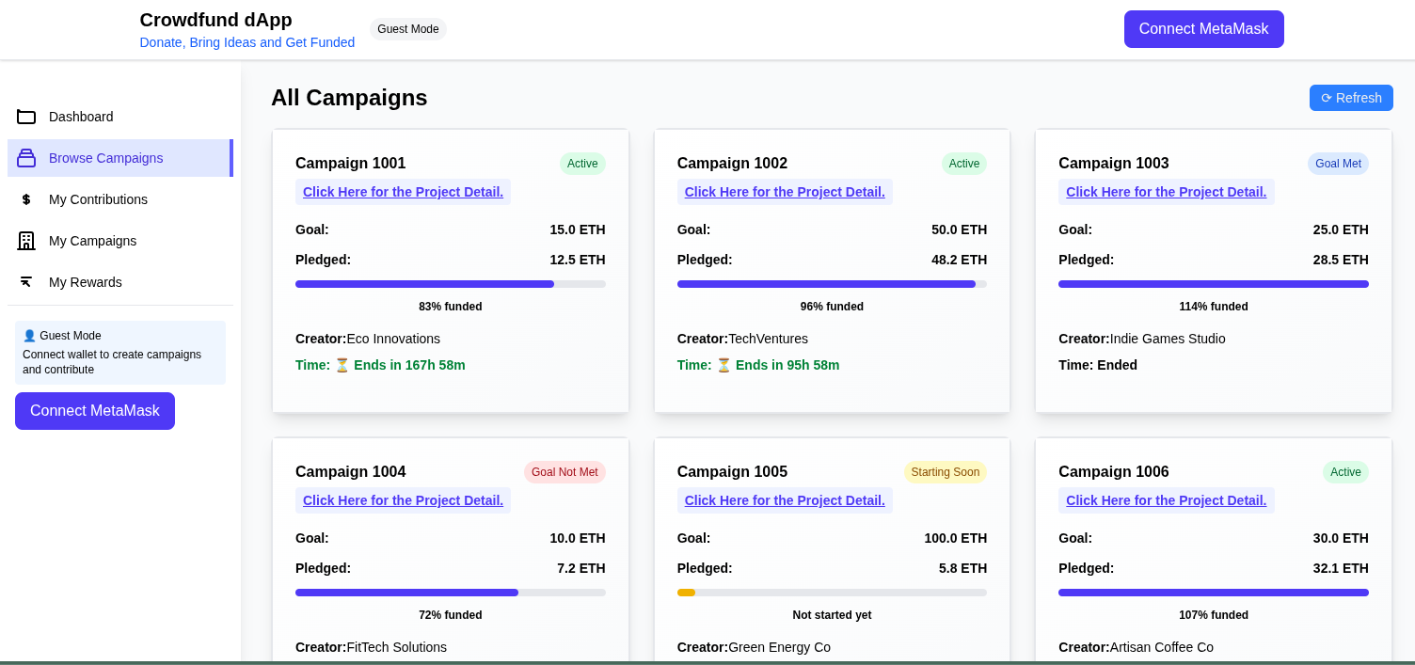Open project detail link for Campaign 1006
The height and width of the screenshot is (665, 1415).
pyautogui.click(x=1166, y=500)
